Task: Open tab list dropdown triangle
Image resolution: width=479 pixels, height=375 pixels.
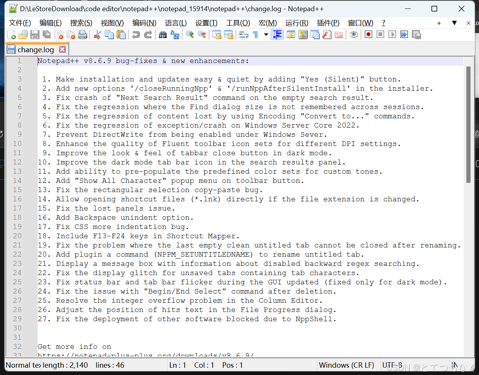Action: (x=454, y=23)
